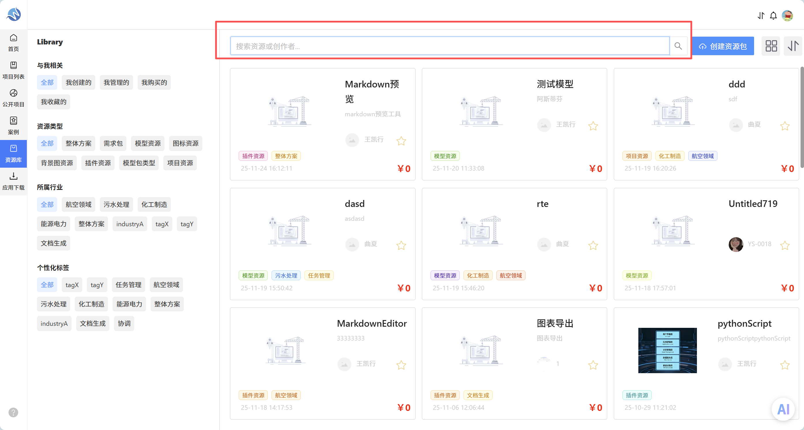The height and width of the screenshot is (430, 804).
Task: Open the pythonScript thumbnail image
Action: tap(667, 350)
